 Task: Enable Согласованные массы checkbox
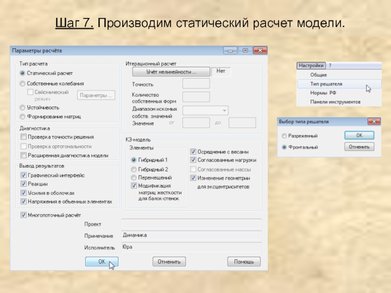click(193, 169)
